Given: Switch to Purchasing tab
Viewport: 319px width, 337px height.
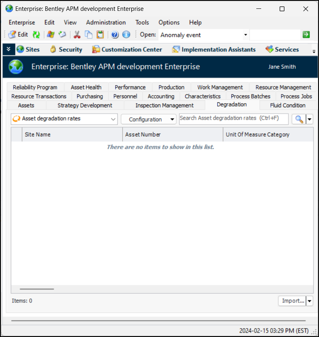Looking at the screenshot, I should 90,96.
